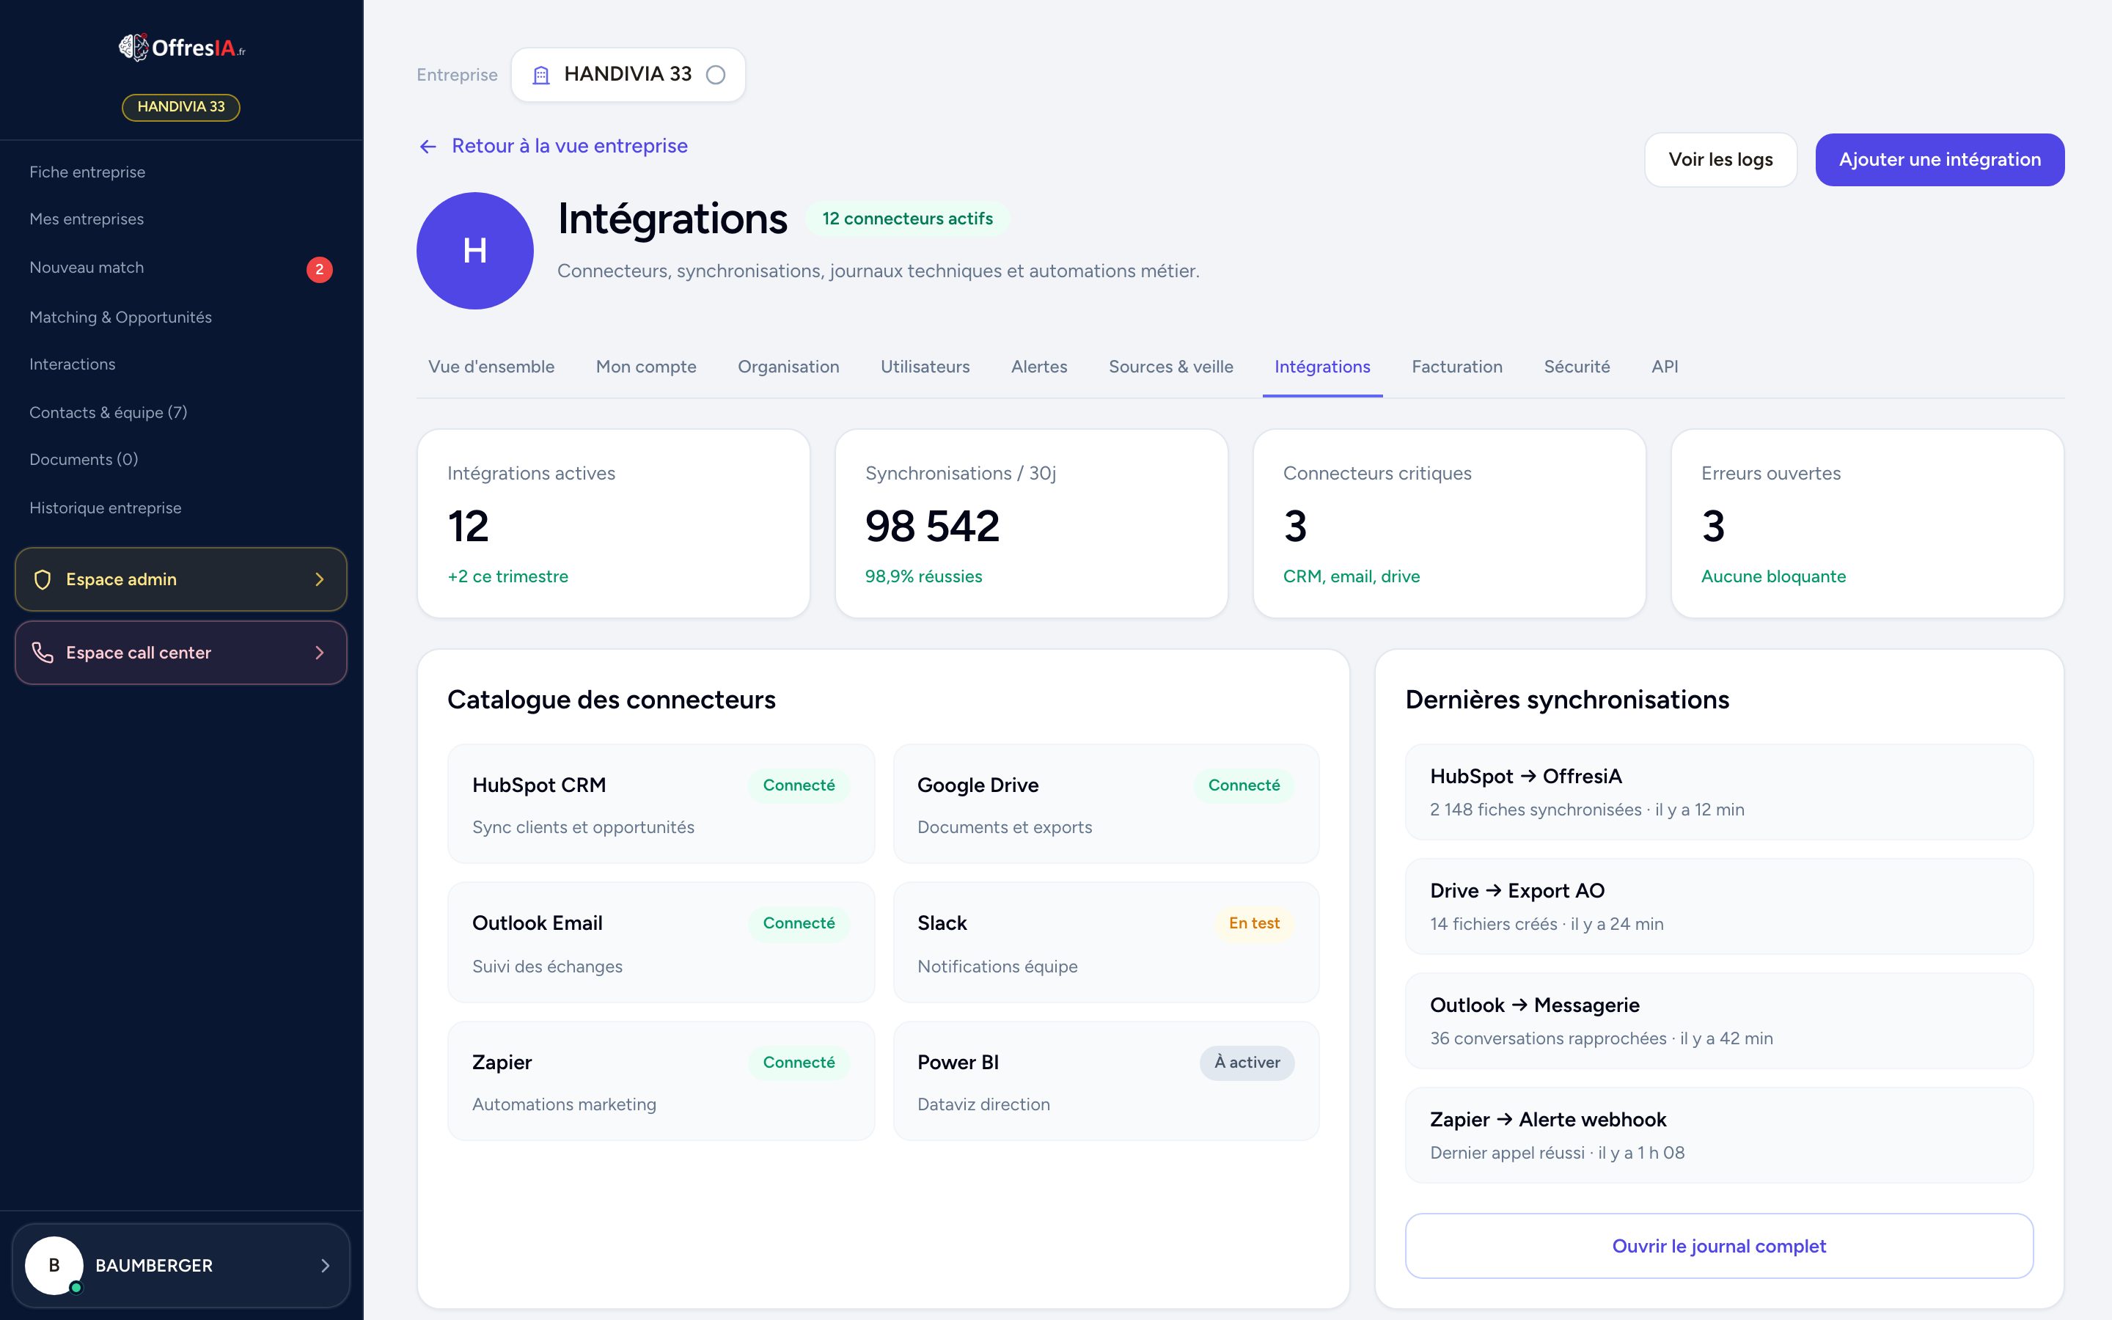Click the shield icon in Espace admin
Viewport: 2112px width, 1320px height.
[42, 579]
